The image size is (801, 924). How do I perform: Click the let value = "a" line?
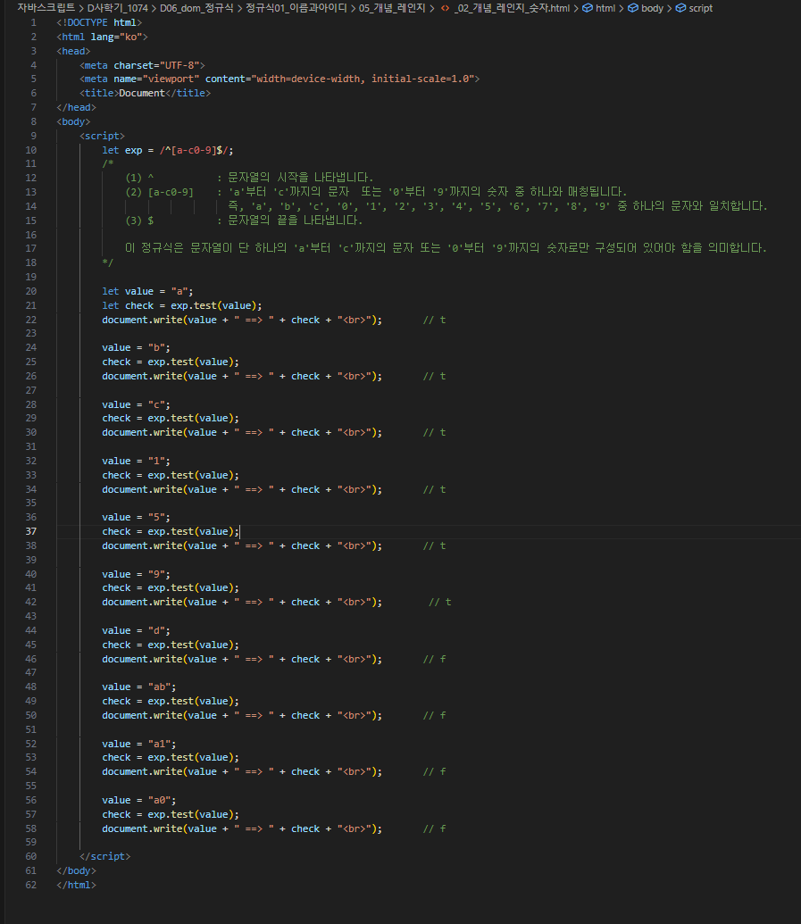click(147, 291)
